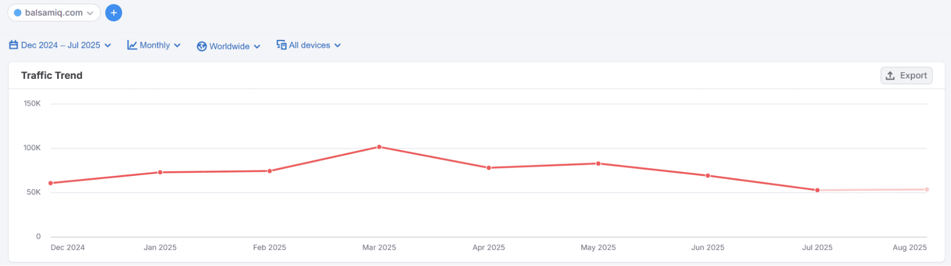The image size is (951, 266).
Task: Open the balsamiq.com domain dropdown
Action: coord(90,13)
